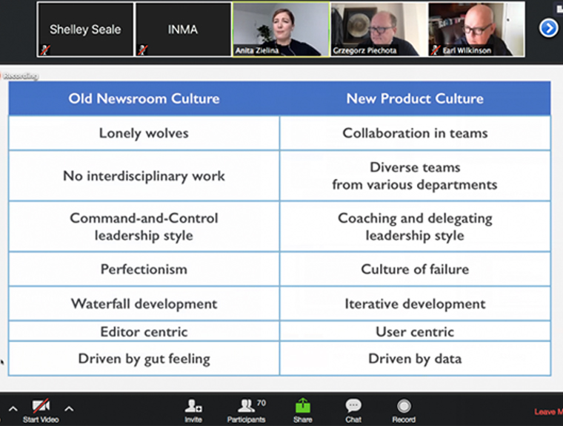The width and height of the screenshot is (563, 426).
Task: Select Earl Wilkinson's video thumbnail
Action: click(x=476, y=30)
